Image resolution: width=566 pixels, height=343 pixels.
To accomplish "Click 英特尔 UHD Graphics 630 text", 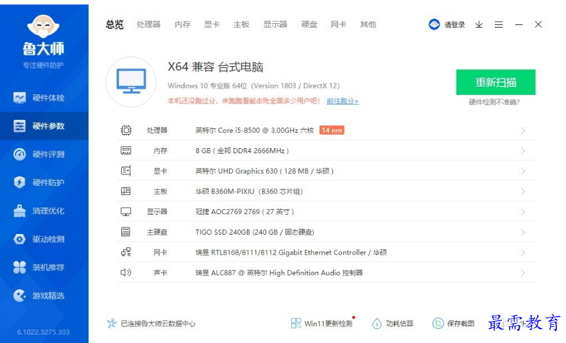I will 264,171.
